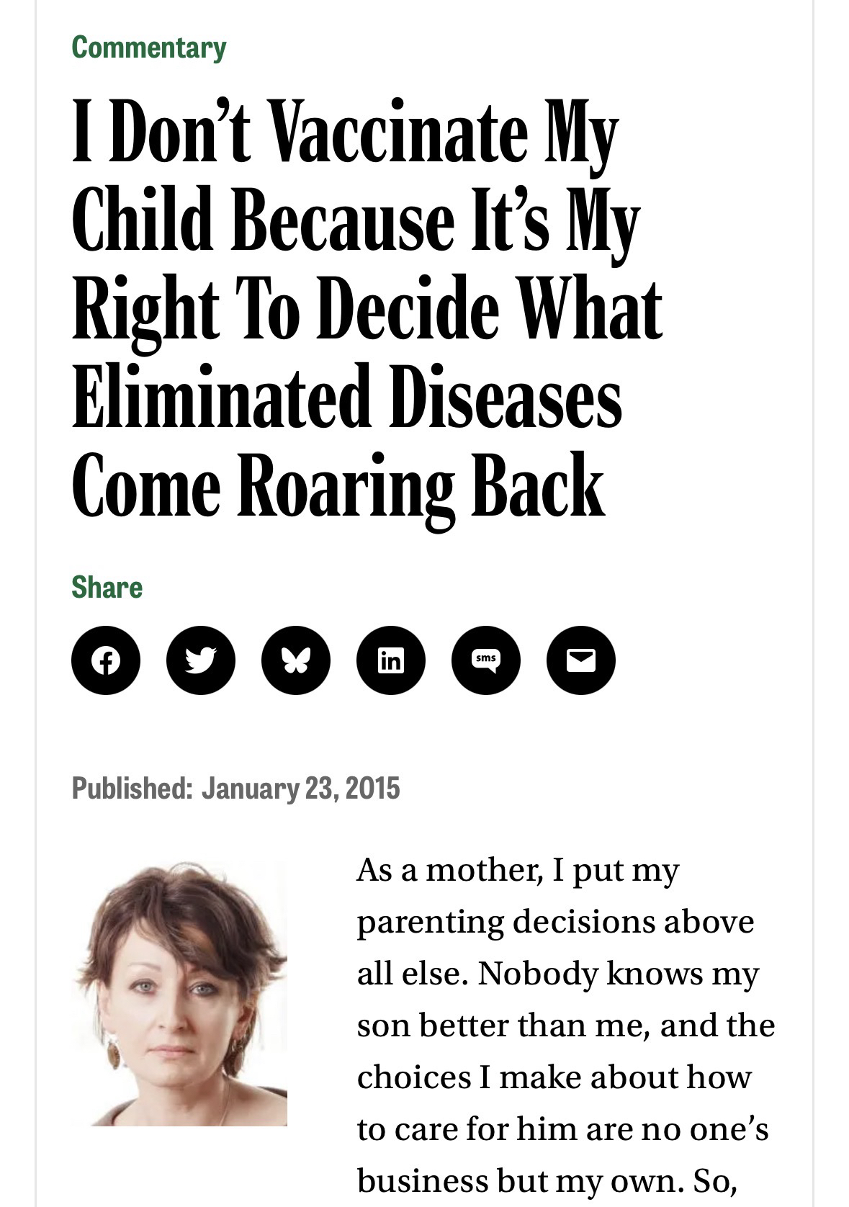Share the article on Bluesky
Image resolution: width=849 pixels, height=1207 pixels.
pyautogui.click(x=296, y=660)
